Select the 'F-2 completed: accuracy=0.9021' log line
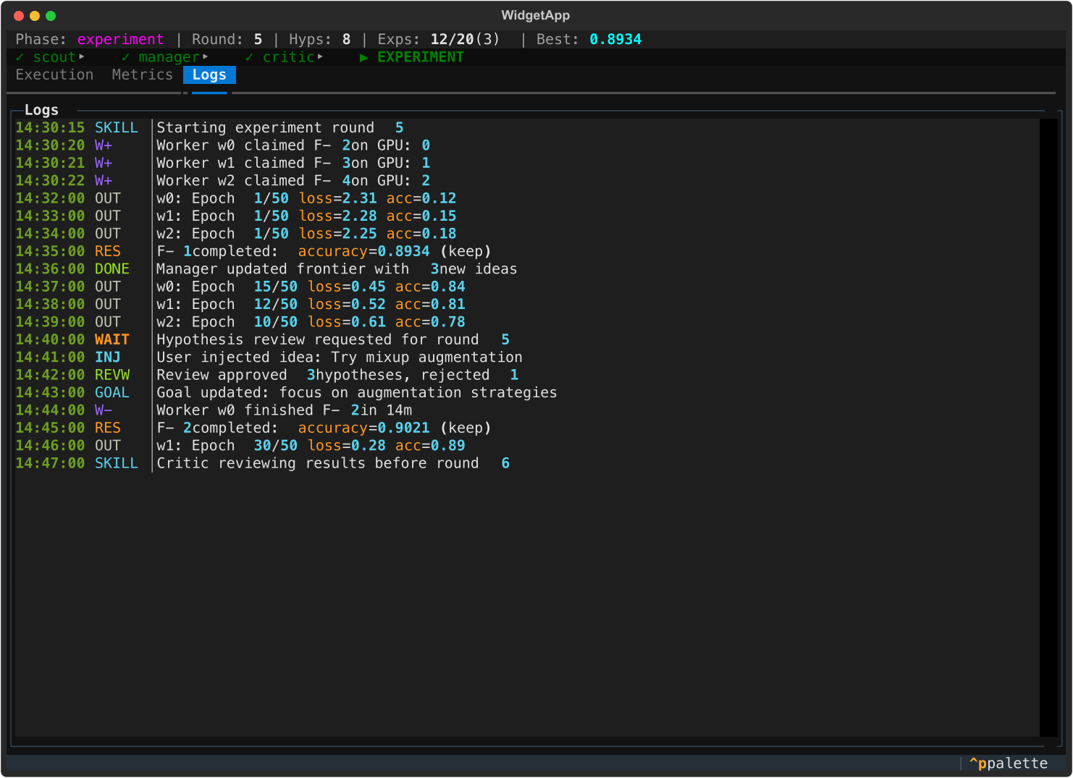This screenshot has height=778, width=1073. pyautogui.click(x=527, y=428)
